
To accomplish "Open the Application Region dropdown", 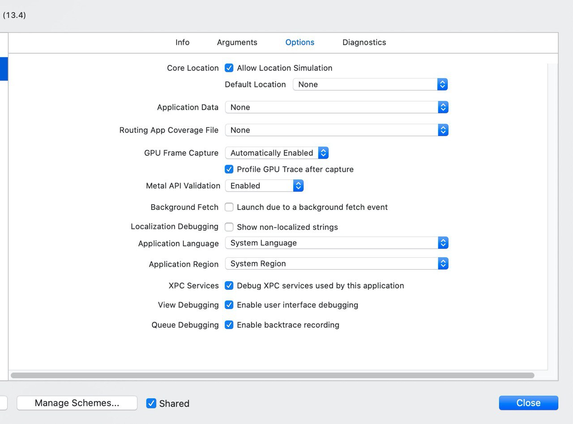I will coord(336,263).
